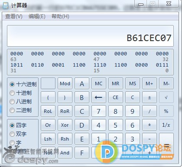Click the percent button
182x167 pixels.
tap(166, 111)
